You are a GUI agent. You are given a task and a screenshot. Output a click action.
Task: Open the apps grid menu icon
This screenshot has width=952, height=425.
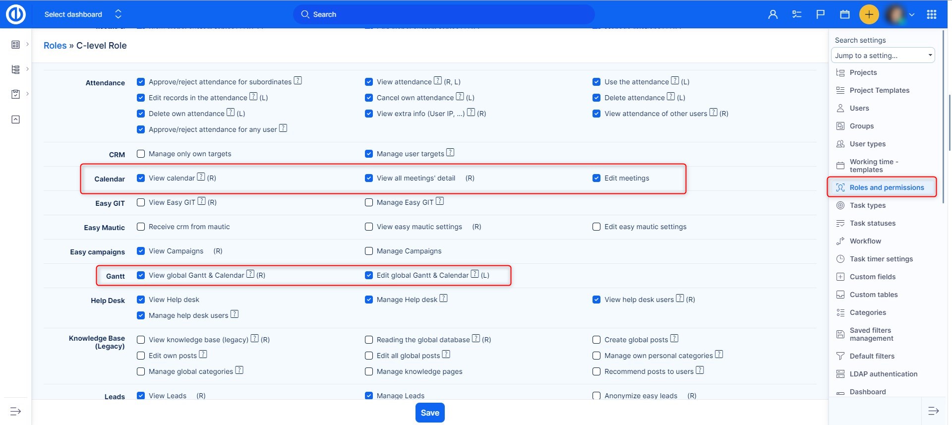coord(931,14)
